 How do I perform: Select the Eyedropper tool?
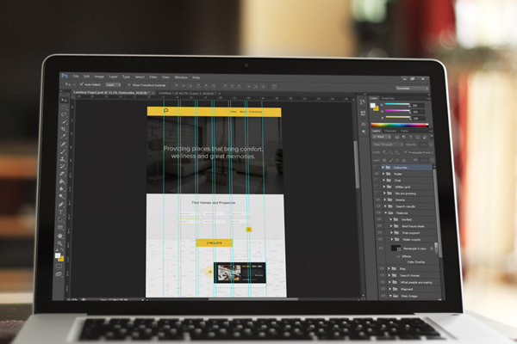click(63, 136)
